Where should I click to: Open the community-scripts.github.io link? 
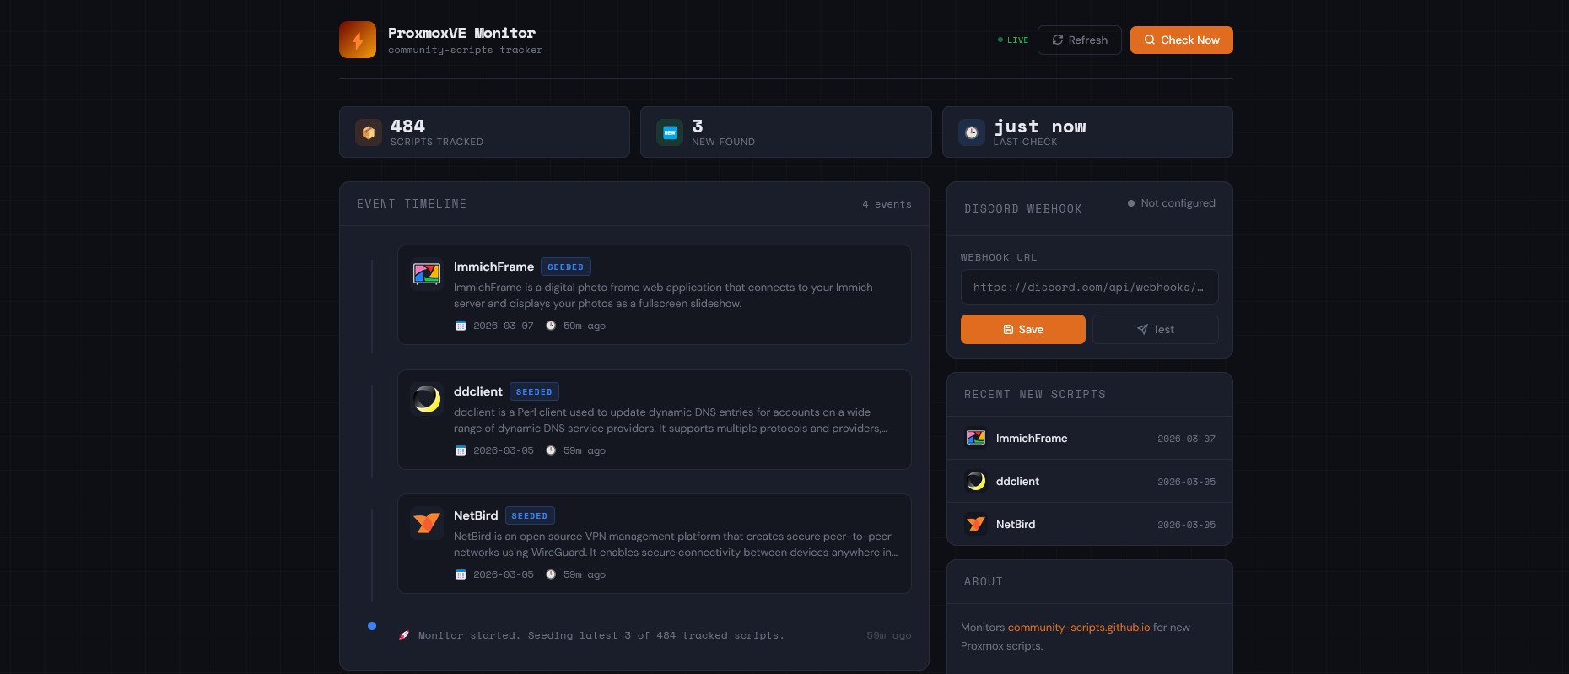(x=1079, y=628)
